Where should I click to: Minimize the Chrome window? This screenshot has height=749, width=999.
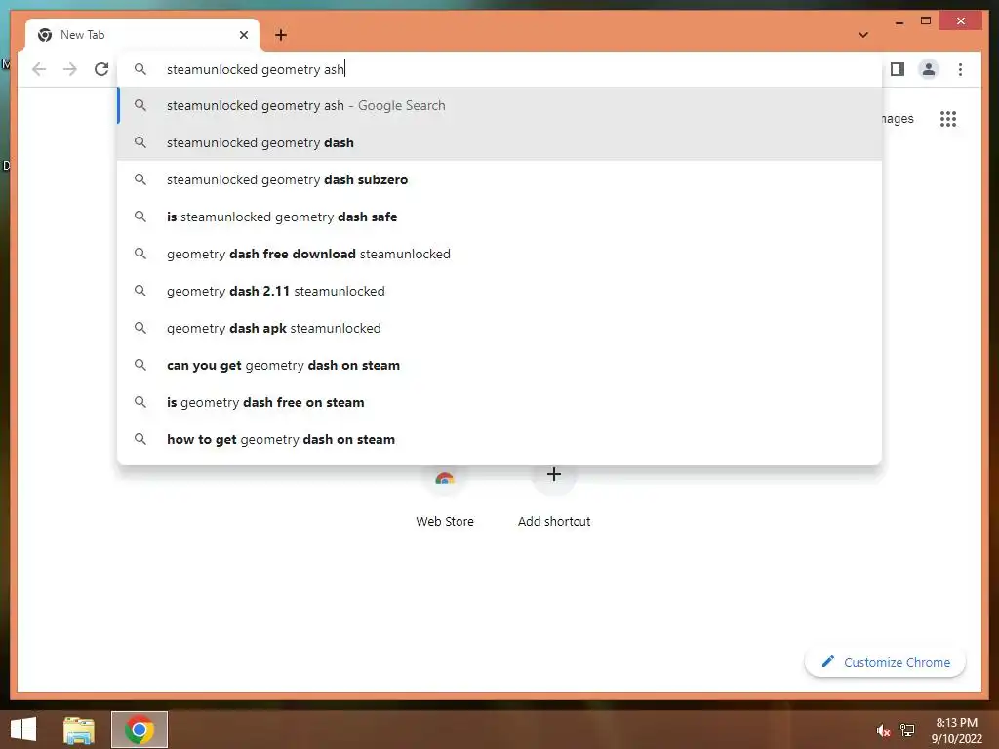click(x=899, y=21)
